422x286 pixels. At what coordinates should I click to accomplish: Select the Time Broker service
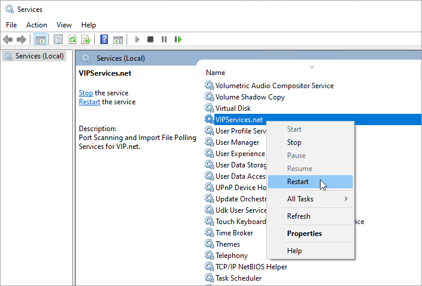(234, 232)
